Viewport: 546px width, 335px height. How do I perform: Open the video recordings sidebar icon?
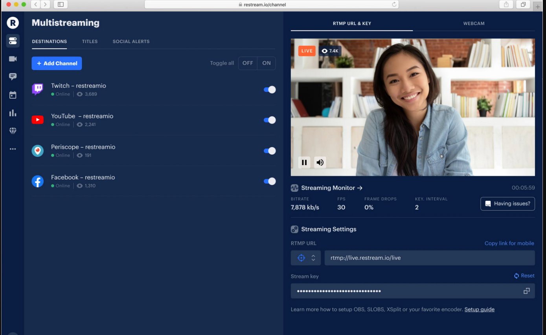point(13,58)
